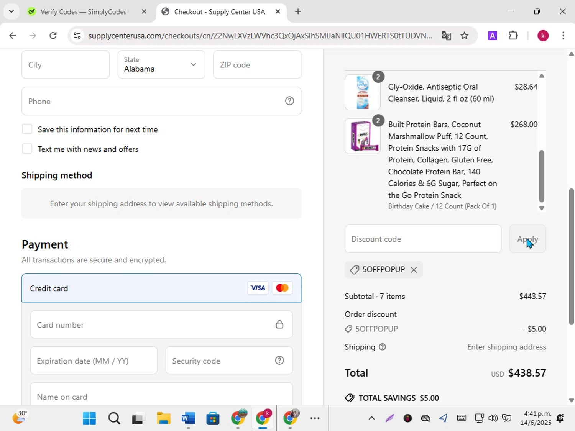Click the Apply discount button
Viewport: 575px width, 431px height.
pyautogui.click(x=527, y=239)
